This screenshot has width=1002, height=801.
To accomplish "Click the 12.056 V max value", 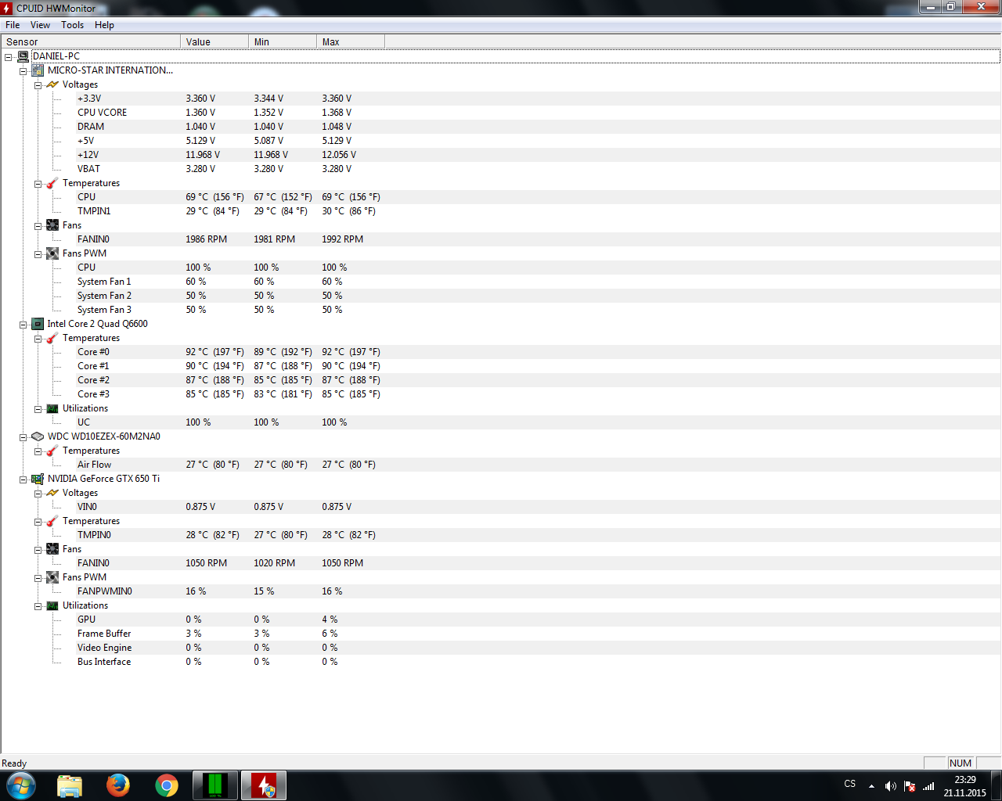I will click(x=339, y=155).
